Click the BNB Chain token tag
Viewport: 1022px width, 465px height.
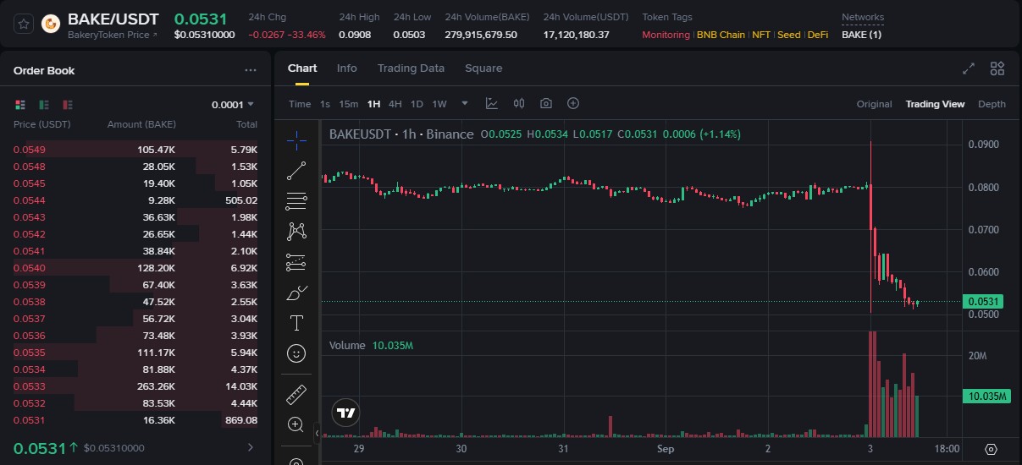(x=721, y=35)
